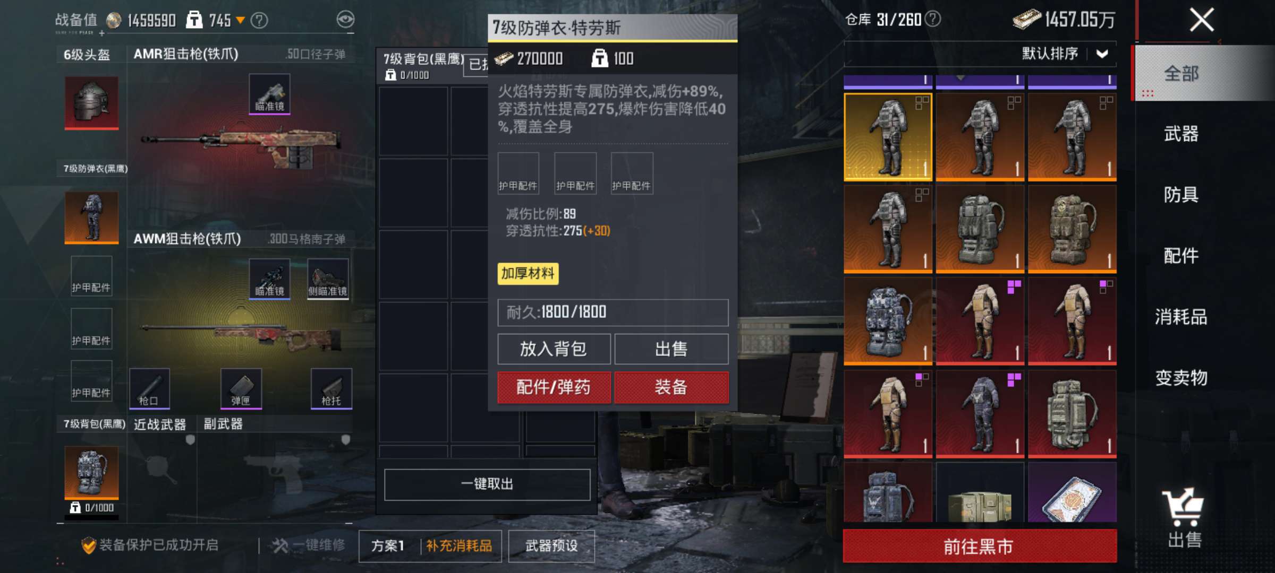
Task: Select the 枪口 muzzle attachment slot
Action: pyautogui.click(x=149, y=389)
